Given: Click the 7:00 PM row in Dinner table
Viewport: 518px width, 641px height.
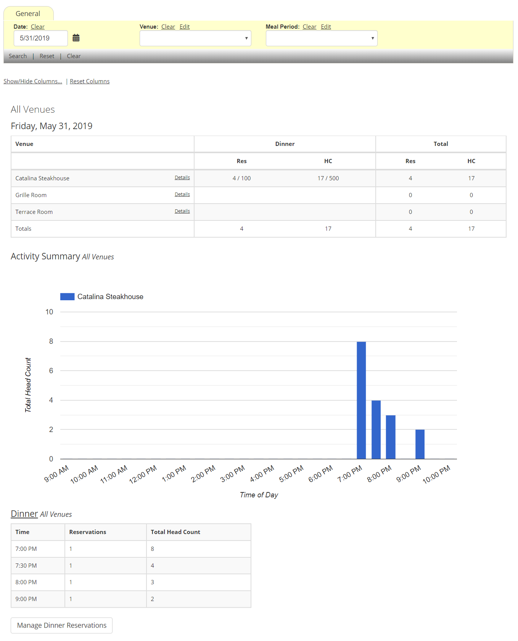Looking at the screenshot, I should coord(131,549).
